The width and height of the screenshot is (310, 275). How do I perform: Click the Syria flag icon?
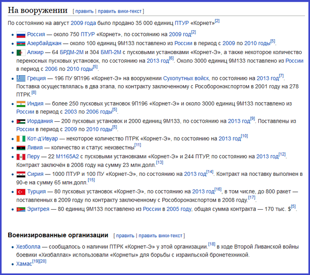click(x=21, y=174)
